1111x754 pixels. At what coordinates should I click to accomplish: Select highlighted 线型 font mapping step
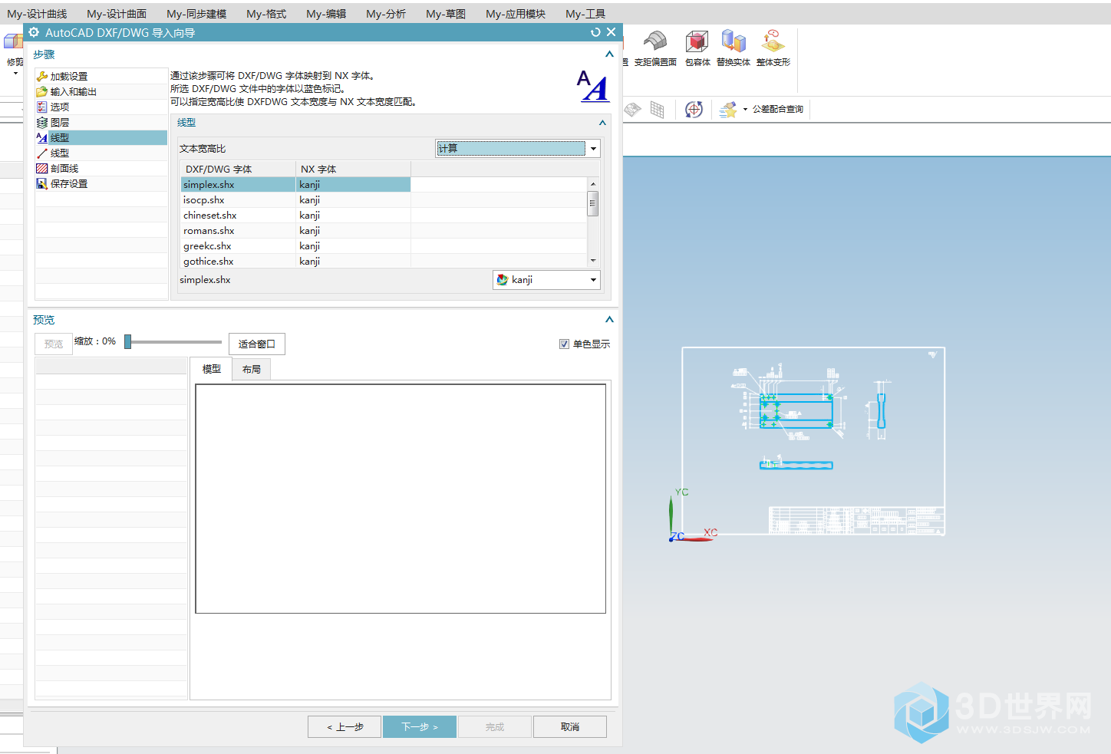pos(101,137)
